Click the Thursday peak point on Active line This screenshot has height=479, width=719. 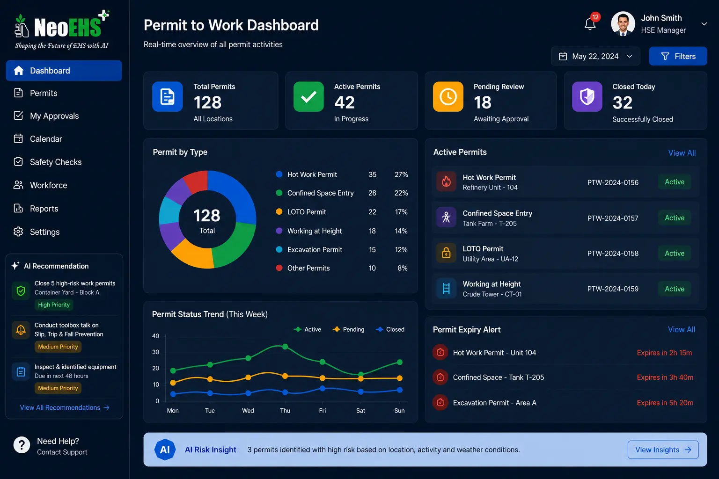[x=285, y=347]
